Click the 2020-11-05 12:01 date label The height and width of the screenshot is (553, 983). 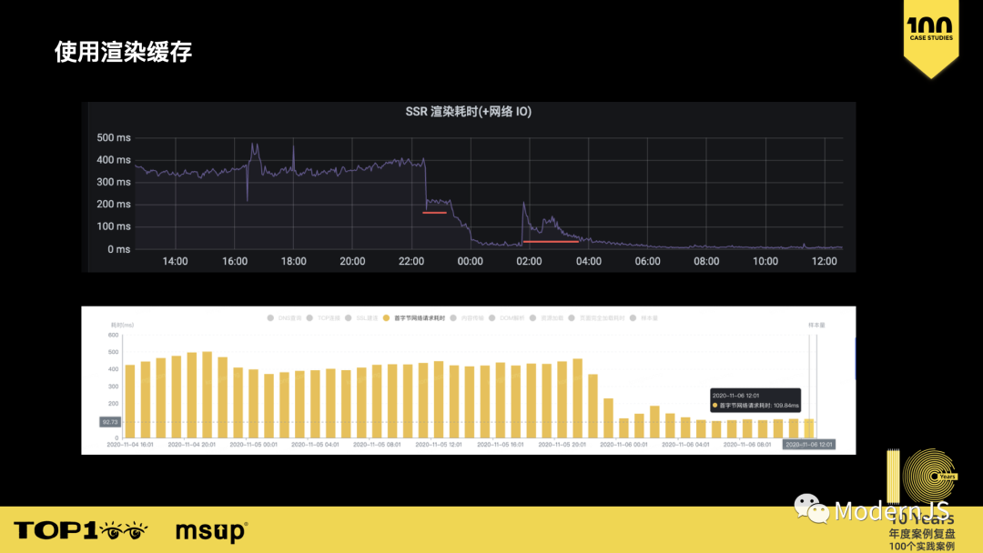pos(438,445)
